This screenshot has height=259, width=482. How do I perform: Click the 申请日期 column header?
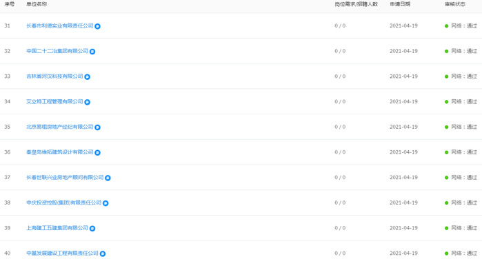point(400,4)
